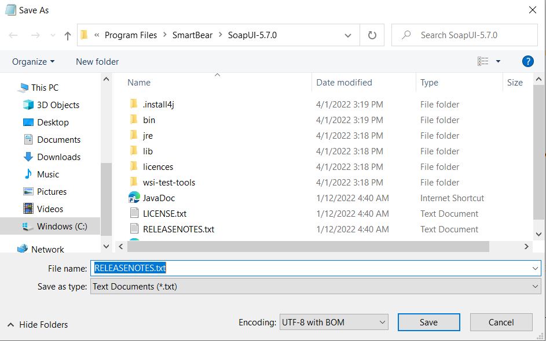This screenshot has width=546, height=341.
Task: Select the 3D Objects icon in sidebar
Action: pyautogui.click(x=28, y=105)
